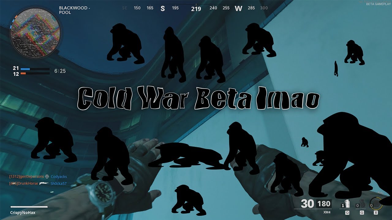Click the crosshair kill icon beside gentlepersons
The image size is (392, 220).
tap(47, 177)
